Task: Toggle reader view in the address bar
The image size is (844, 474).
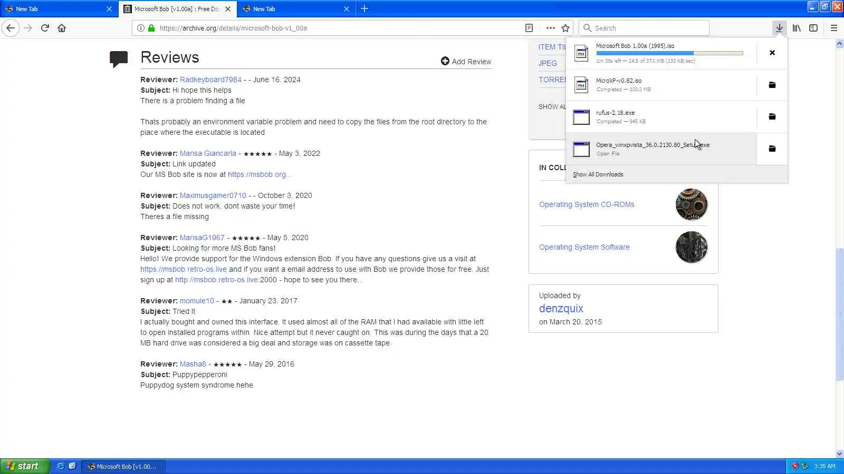Action: click(529, 28)
